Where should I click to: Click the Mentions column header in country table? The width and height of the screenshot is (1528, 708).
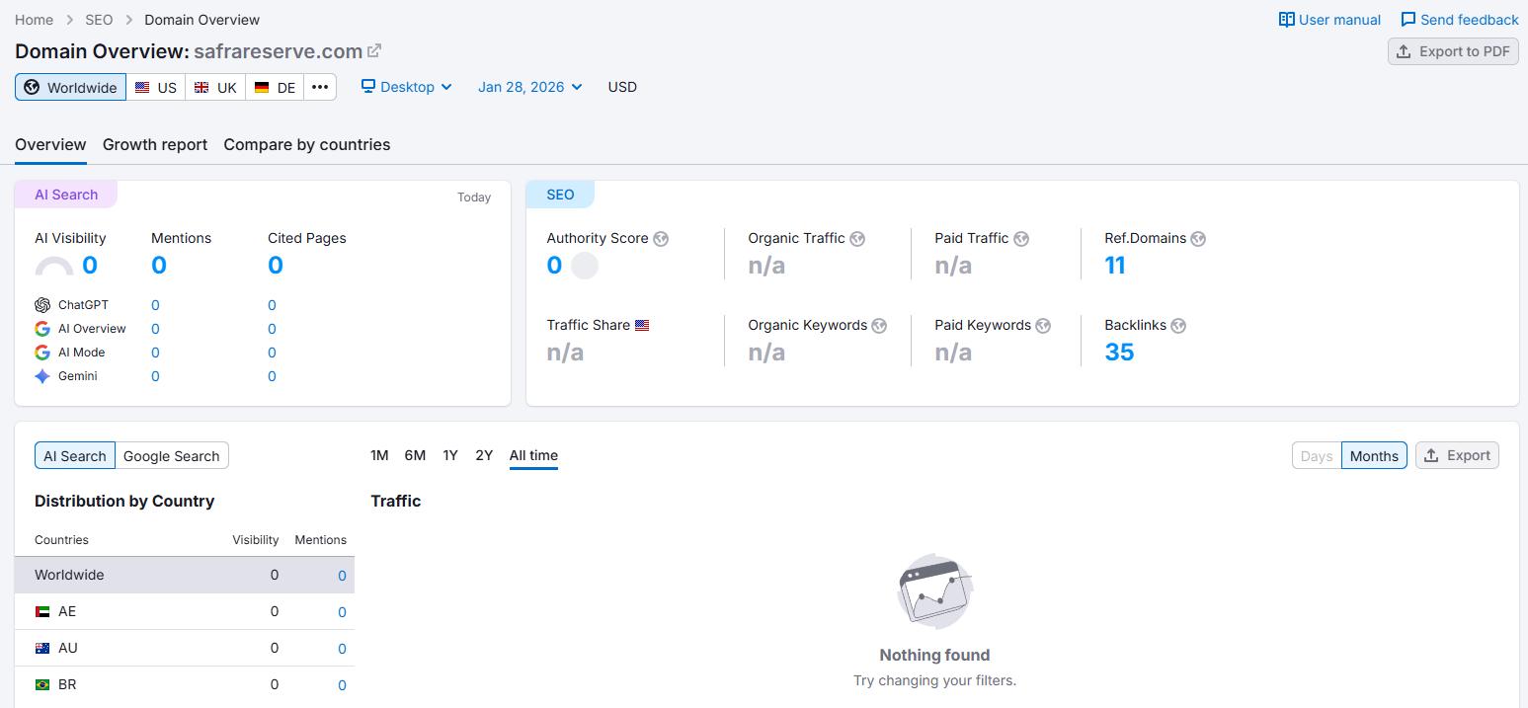pyautogui.click(x=321, y=540)
